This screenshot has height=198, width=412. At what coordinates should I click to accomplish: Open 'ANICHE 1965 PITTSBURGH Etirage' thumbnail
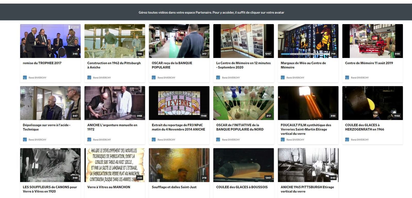pos(308,165)
